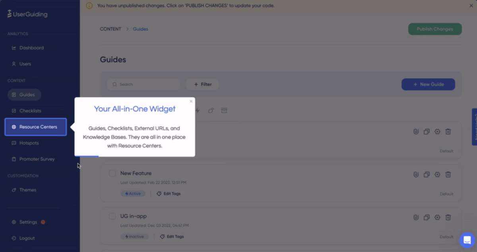
Task: Click the CONTENT breadcrumb
Action: [x=111, y=29]
